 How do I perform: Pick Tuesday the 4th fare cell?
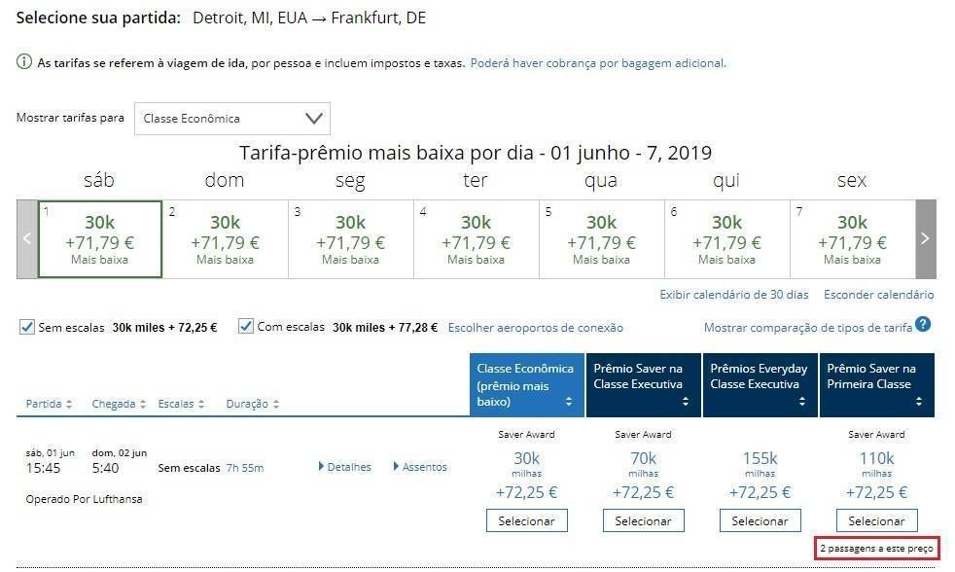click(x=477, y=239)
